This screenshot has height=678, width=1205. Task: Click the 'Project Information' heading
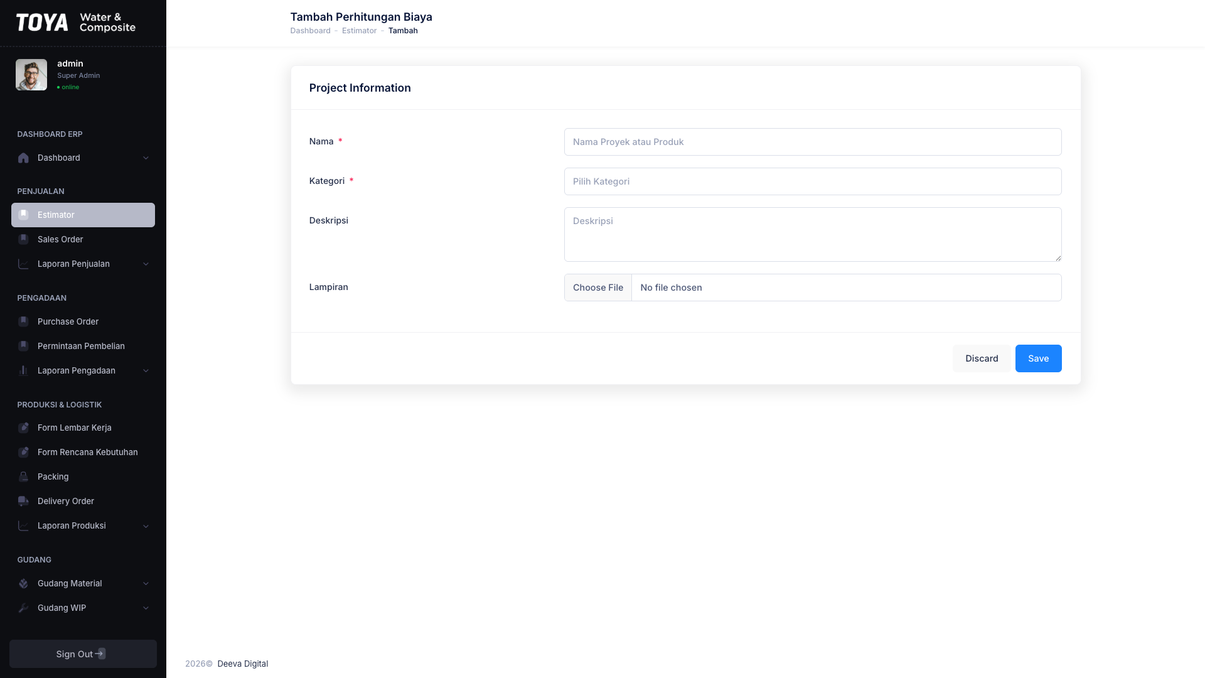pyautogui.click(x=360, y=88)
